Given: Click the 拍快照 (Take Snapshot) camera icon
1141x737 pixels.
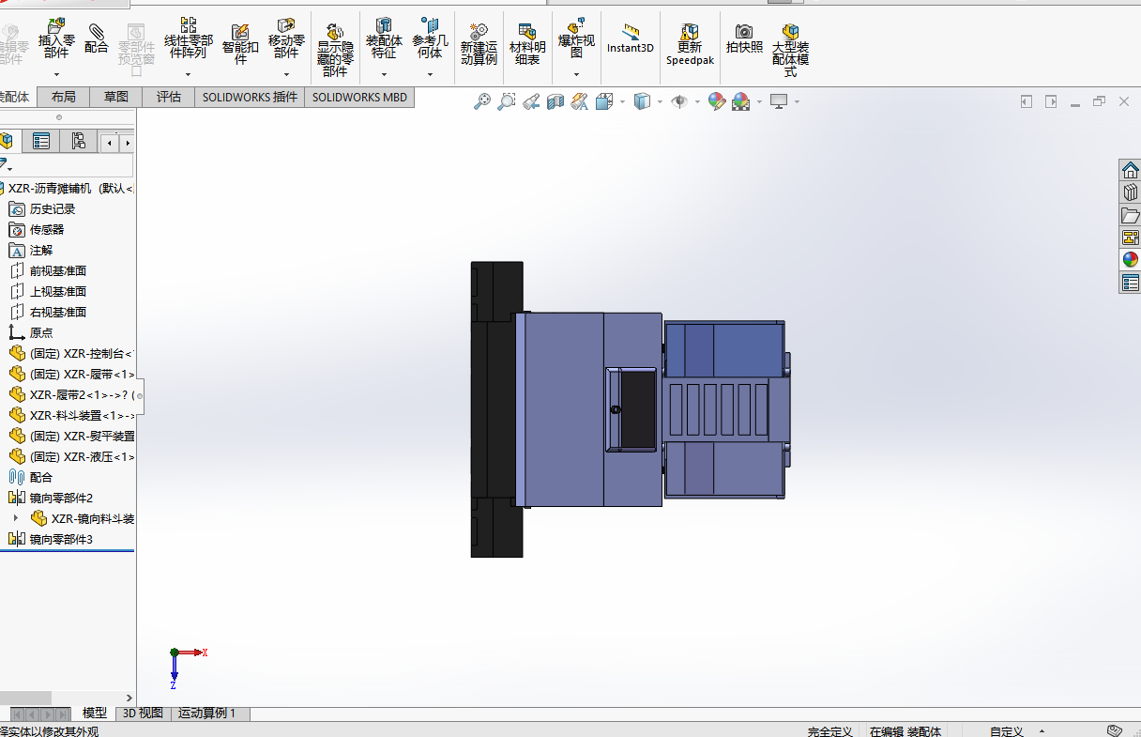Looking at the screenshot, I should pyautogui.click(x=744, y=31).
